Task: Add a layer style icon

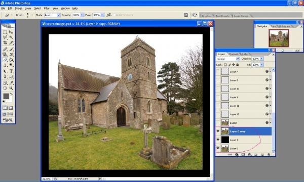Action: click(237, 154)
